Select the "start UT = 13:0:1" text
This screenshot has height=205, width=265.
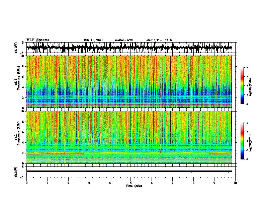point(162,40)
